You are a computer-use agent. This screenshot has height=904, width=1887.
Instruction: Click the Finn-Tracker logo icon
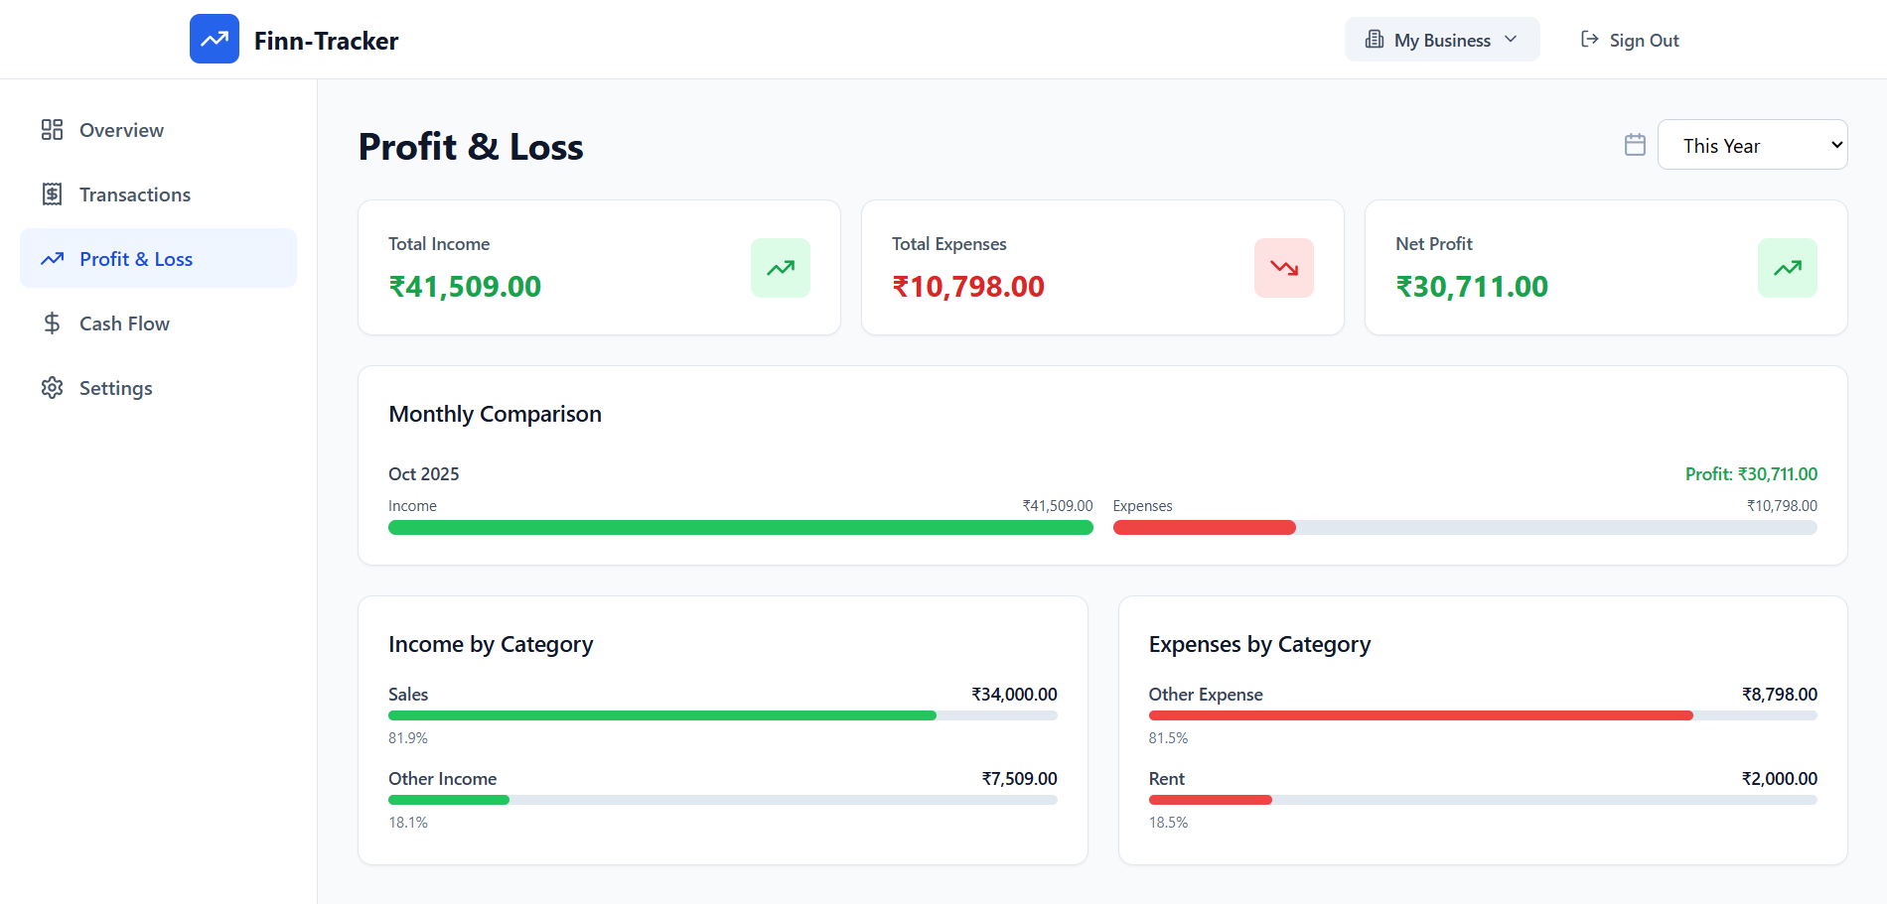(215, 40)
